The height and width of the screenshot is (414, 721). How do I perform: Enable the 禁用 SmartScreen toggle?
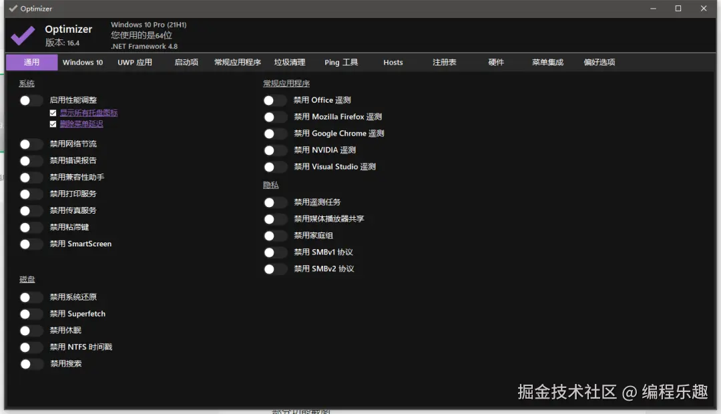tap(30, 244)
